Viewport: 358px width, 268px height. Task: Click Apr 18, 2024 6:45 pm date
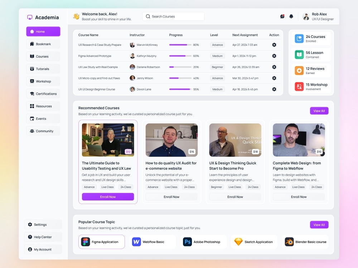pyautogui.click(x=245, y=89)
